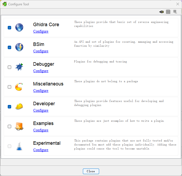Click the Experimental package checkbox
This screenshot has width=182, height=176.
pos(9,146)
